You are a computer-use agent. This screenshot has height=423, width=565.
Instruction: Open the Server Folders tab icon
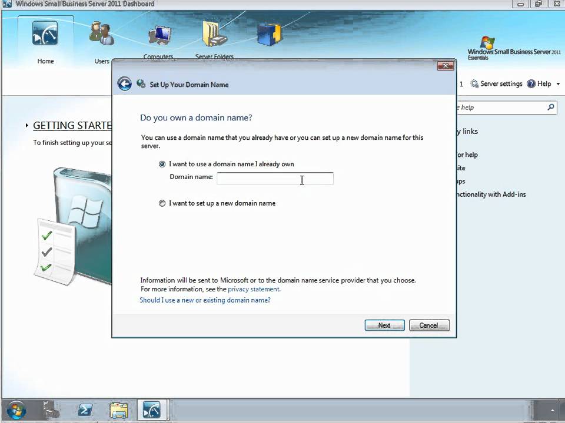[x=214, y=34]
